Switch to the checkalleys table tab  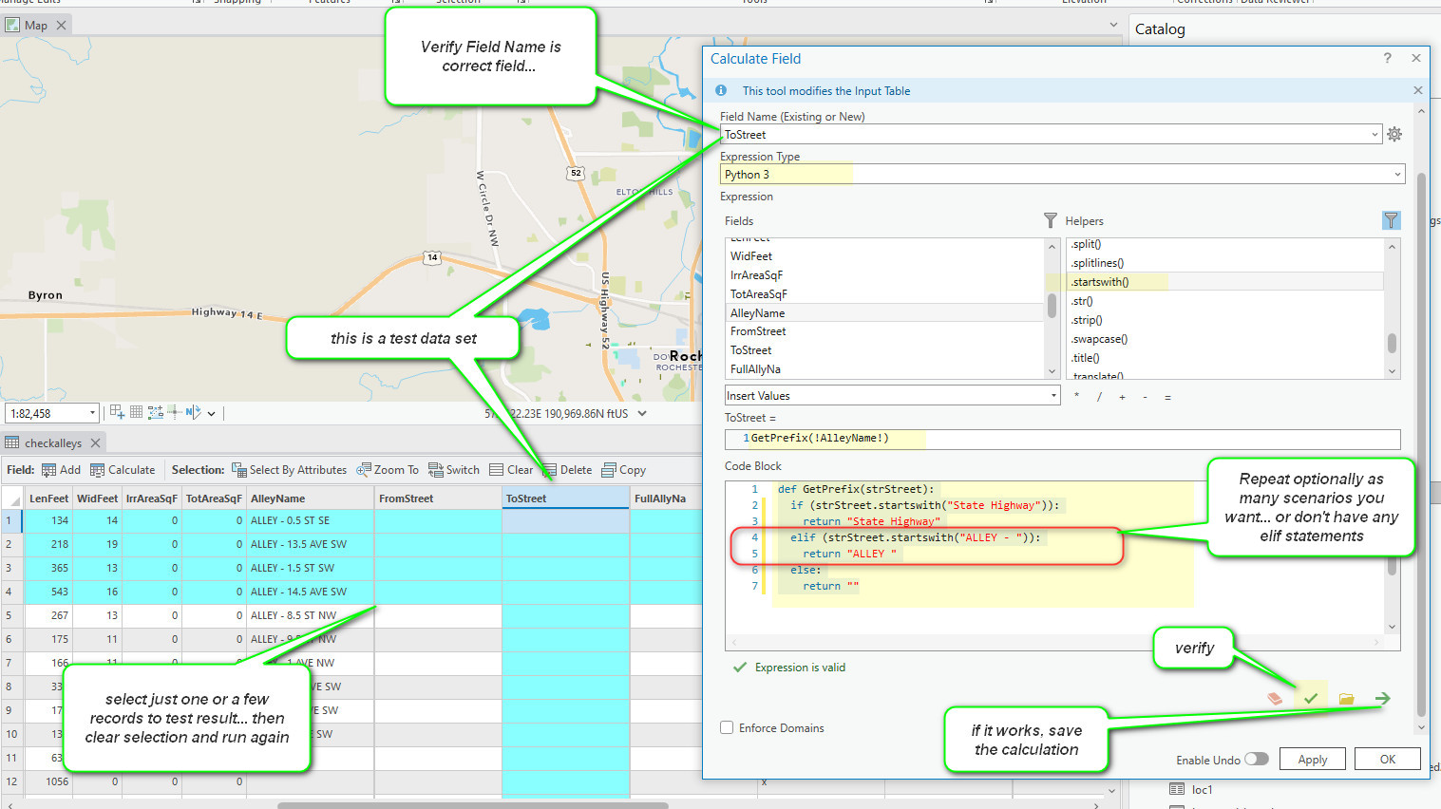click(52, 443)
